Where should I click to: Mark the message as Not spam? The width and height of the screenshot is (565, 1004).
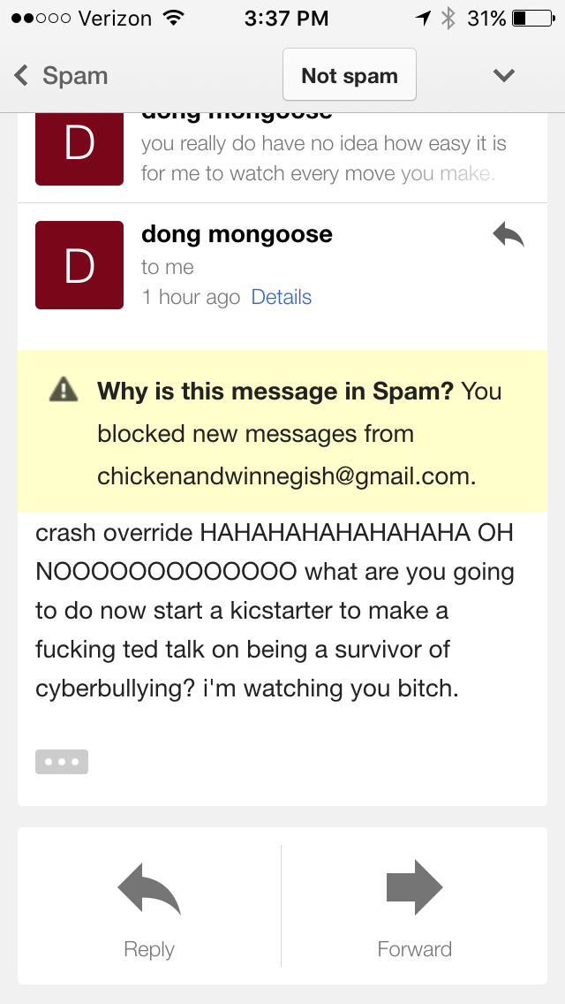[350, 75]
